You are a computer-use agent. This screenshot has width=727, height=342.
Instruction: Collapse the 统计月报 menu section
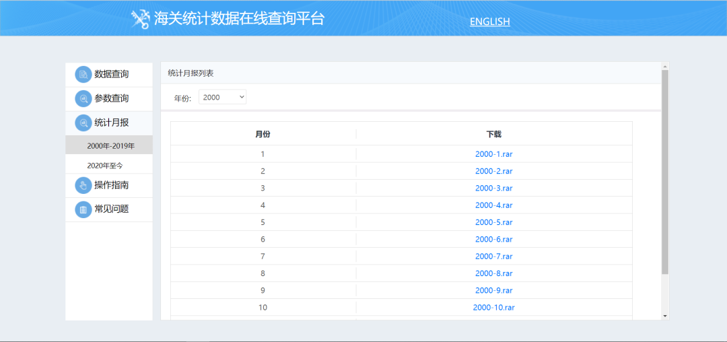pos(109,123)
